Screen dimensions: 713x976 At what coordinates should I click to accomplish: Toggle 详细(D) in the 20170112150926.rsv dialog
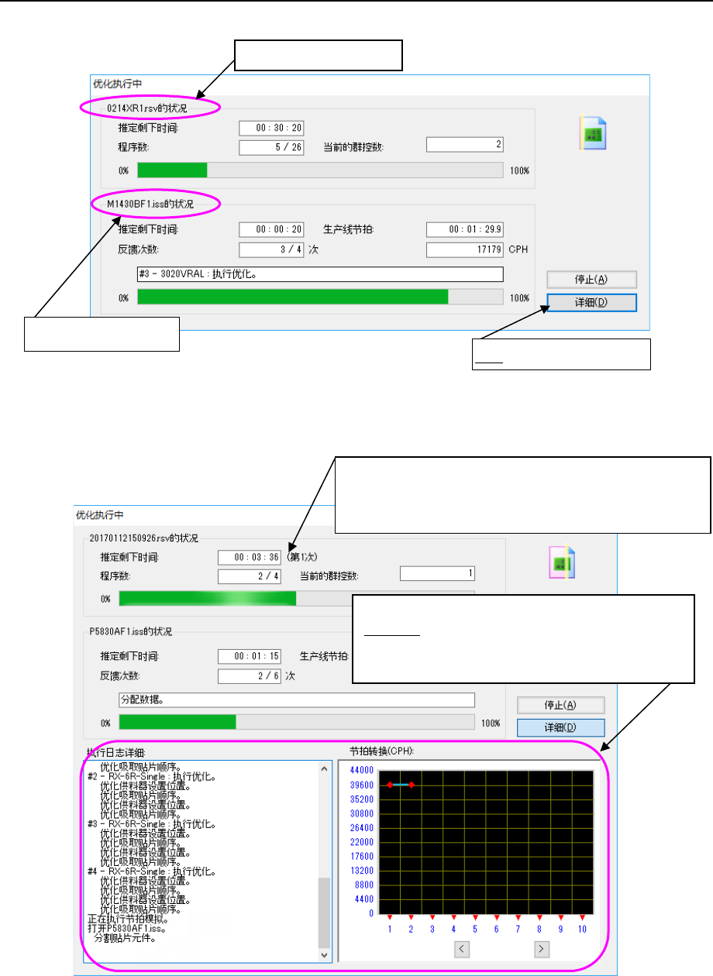click(560, 728)
